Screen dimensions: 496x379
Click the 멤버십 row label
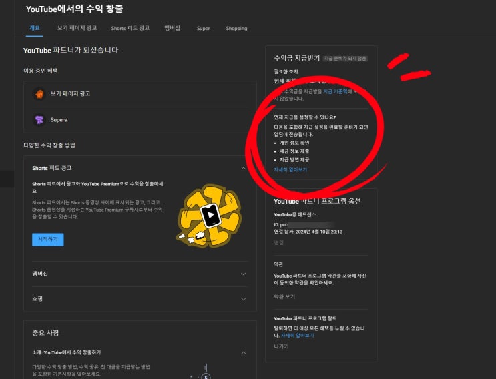point(40,274)
